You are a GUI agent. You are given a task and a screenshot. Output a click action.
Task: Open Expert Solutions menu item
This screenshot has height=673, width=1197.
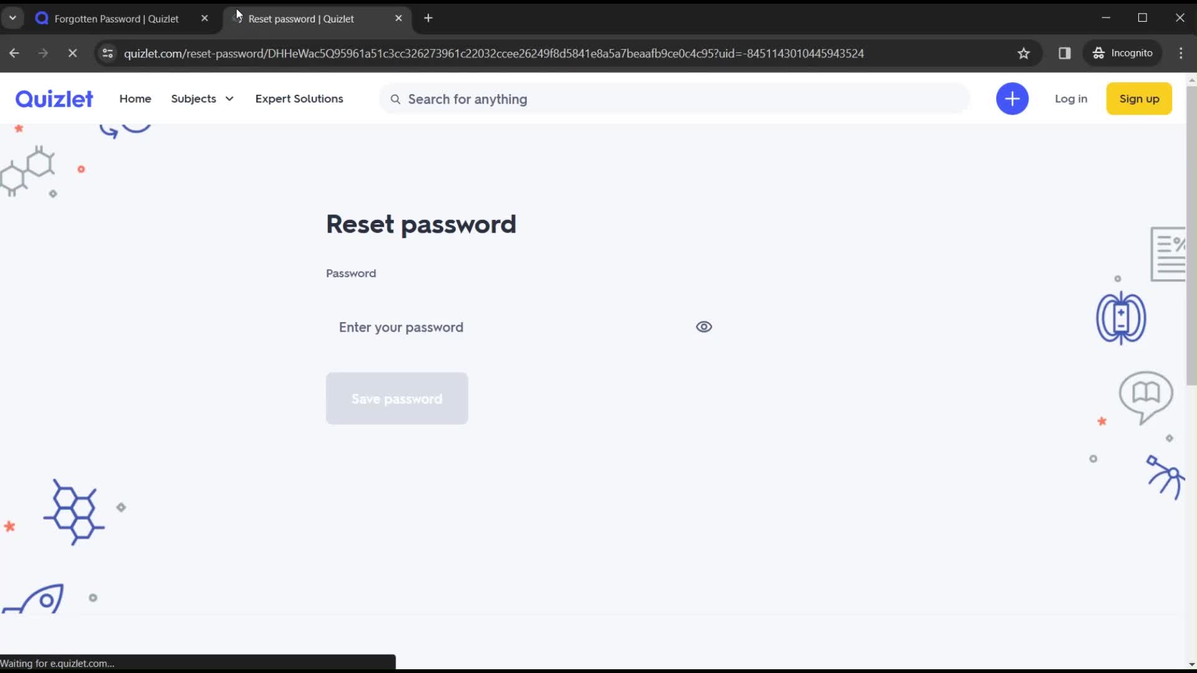click(x=299, y=98)
